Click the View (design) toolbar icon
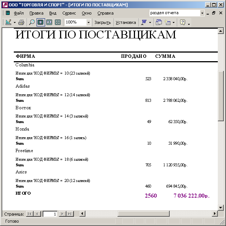 click(x=8, y=22)
